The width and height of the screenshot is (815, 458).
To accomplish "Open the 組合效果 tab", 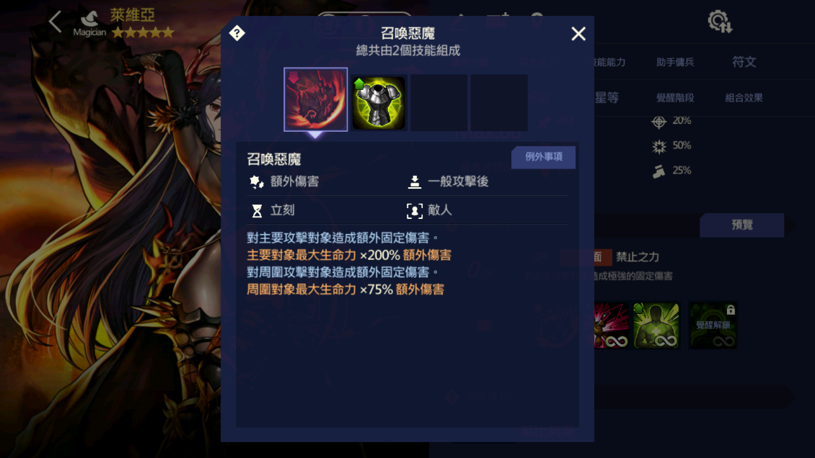I will point(744,97).
